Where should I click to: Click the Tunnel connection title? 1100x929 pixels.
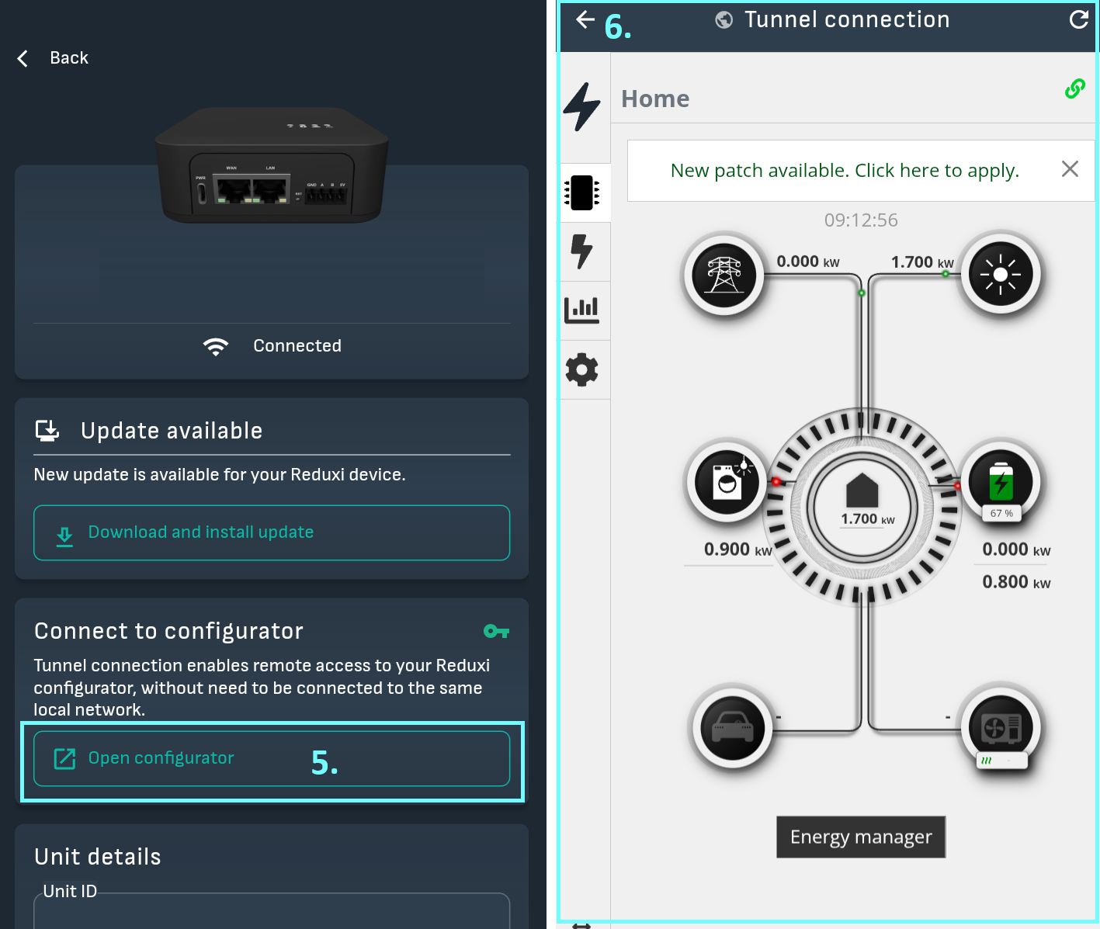coord(847,20)
